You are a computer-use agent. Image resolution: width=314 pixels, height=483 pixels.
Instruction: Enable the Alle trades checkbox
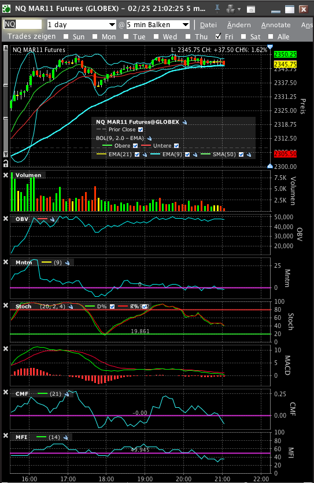[x=271, y=36]
